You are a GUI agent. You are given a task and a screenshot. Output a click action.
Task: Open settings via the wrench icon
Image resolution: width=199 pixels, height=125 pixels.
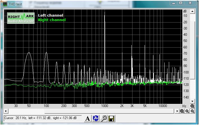pos(103,119)
